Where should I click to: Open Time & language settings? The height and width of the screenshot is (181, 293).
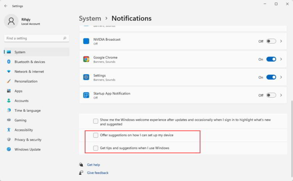pyautogui.click(x=37, y=110)
